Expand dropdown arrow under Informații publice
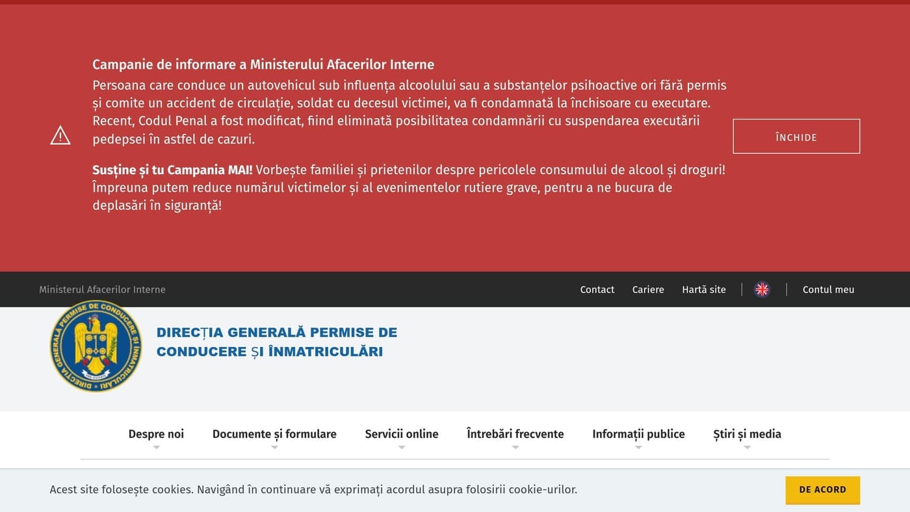910x512 pixels. (638, 448)
